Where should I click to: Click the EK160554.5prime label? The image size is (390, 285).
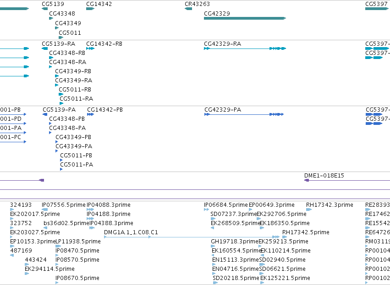pyautogui.click(x=236, y=251)
